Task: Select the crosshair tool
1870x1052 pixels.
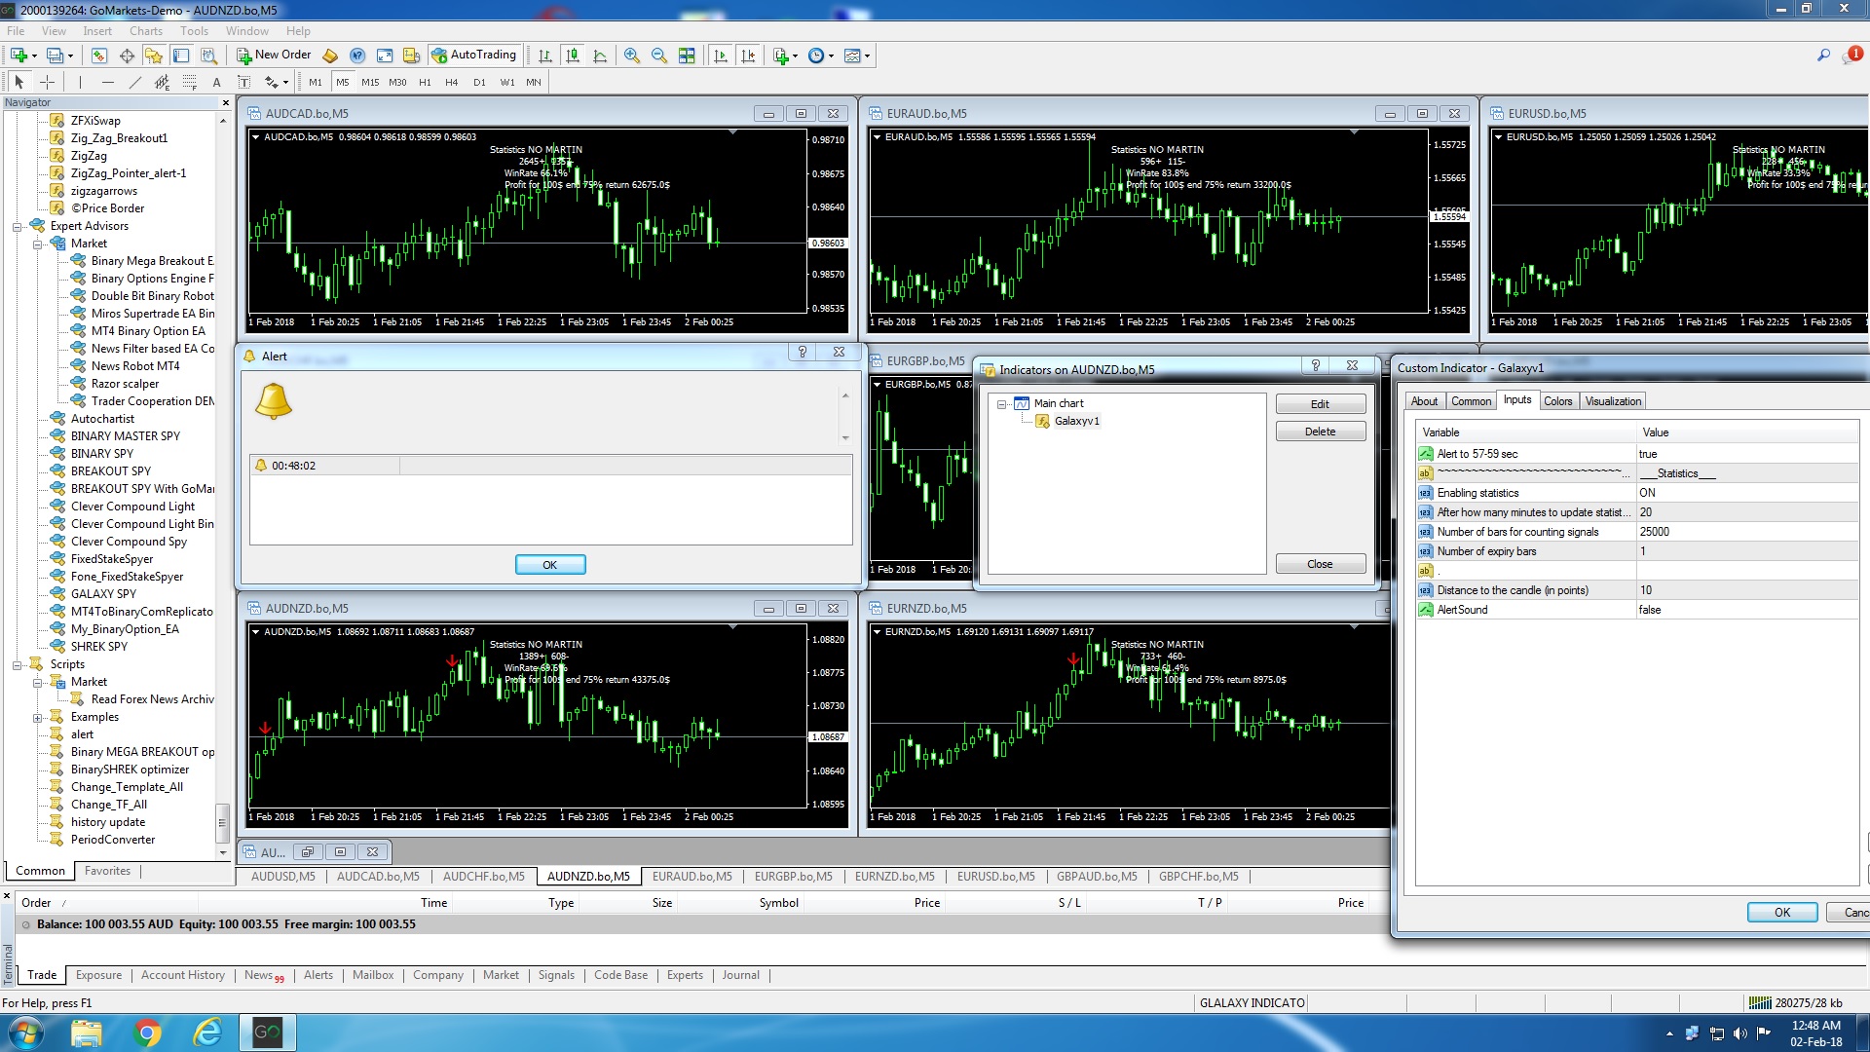Action: (47, 83)
